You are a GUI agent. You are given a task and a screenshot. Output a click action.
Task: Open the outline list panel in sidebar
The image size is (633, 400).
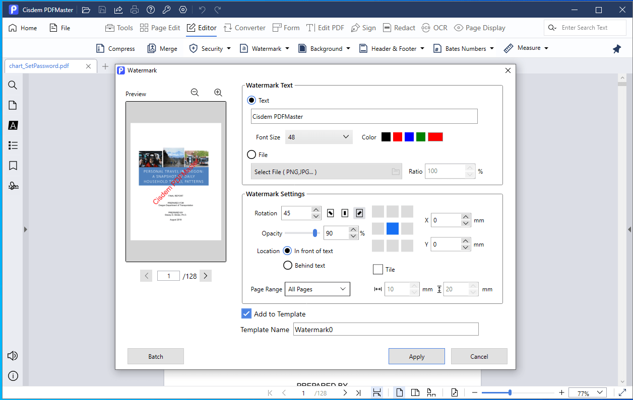pyautogui.click(x=13, y=145)
